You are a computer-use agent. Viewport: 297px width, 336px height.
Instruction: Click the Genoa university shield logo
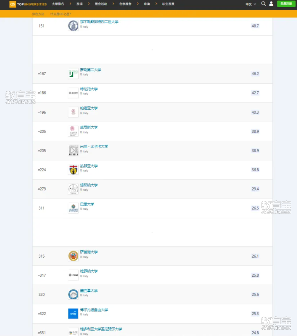pos(73,170)
